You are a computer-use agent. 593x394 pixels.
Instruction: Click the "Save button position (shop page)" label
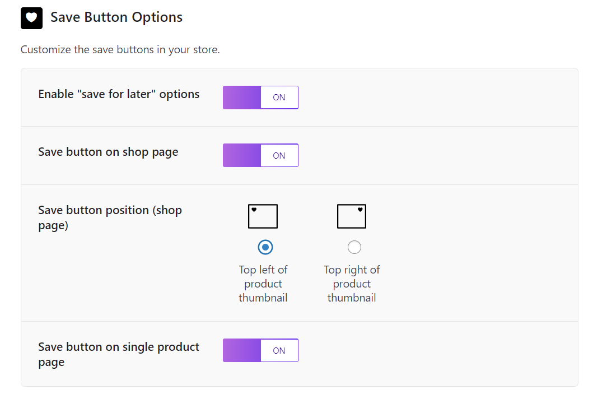(110, 218)
